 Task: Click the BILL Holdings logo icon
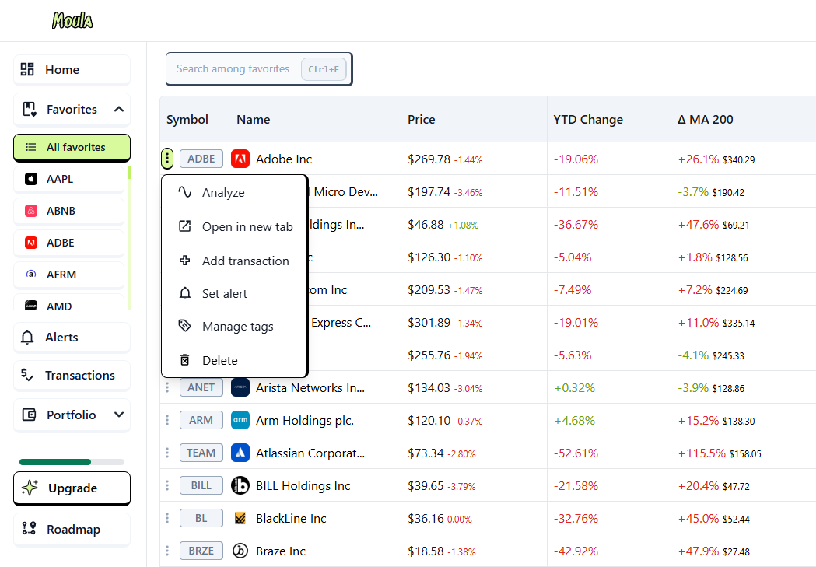click(x=240, y=485)
